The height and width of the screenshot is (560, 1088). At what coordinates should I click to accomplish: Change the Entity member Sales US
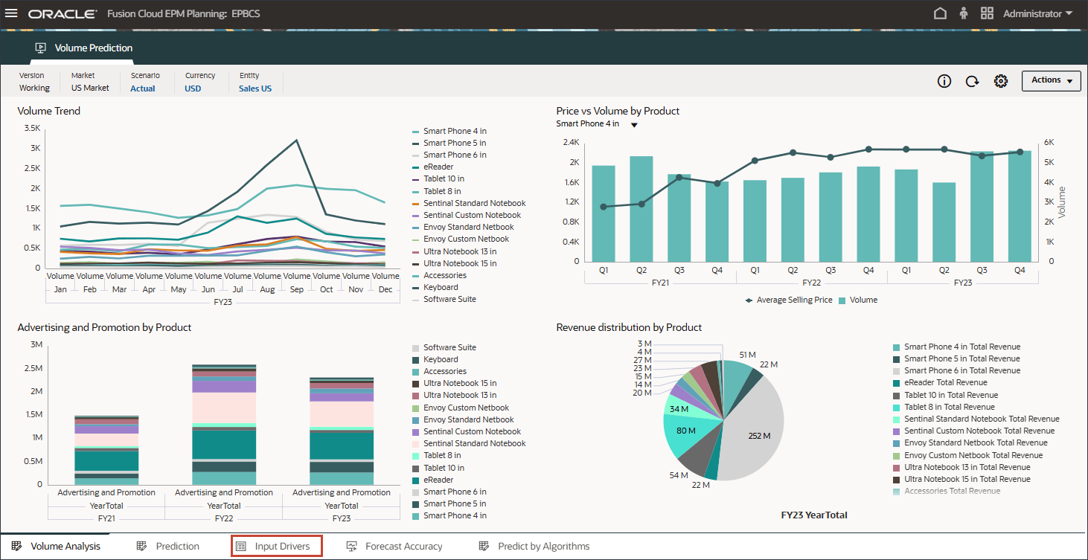(x=255, y=88)
